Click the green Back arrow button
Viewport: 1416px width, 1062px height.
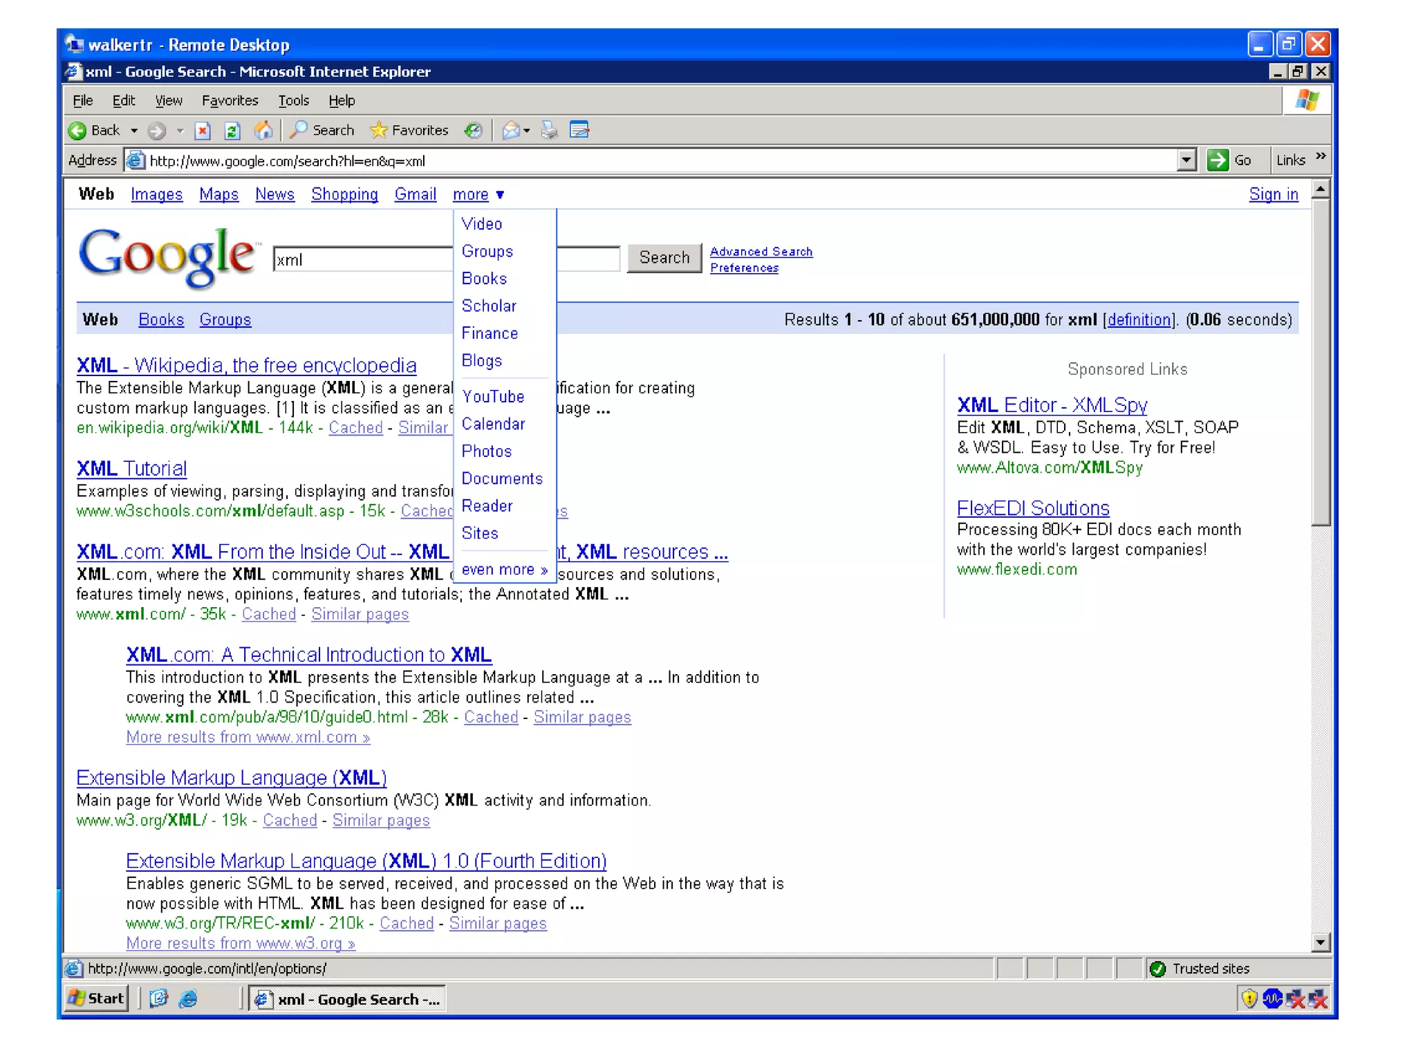77,130
